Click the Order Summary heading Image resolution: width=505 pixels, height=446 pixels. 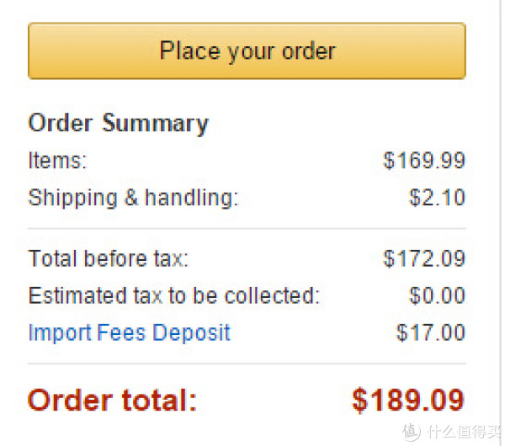(119, 124)
